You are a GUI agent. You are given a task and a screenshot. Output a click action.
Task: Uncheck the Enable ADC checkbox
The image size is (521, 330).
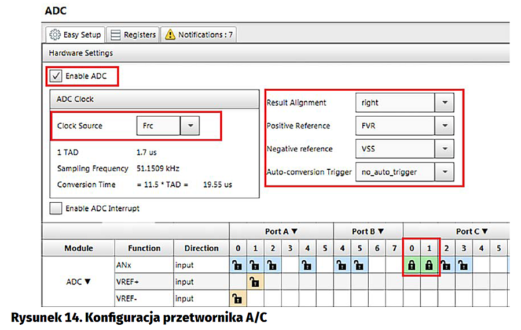pos(56,76)
